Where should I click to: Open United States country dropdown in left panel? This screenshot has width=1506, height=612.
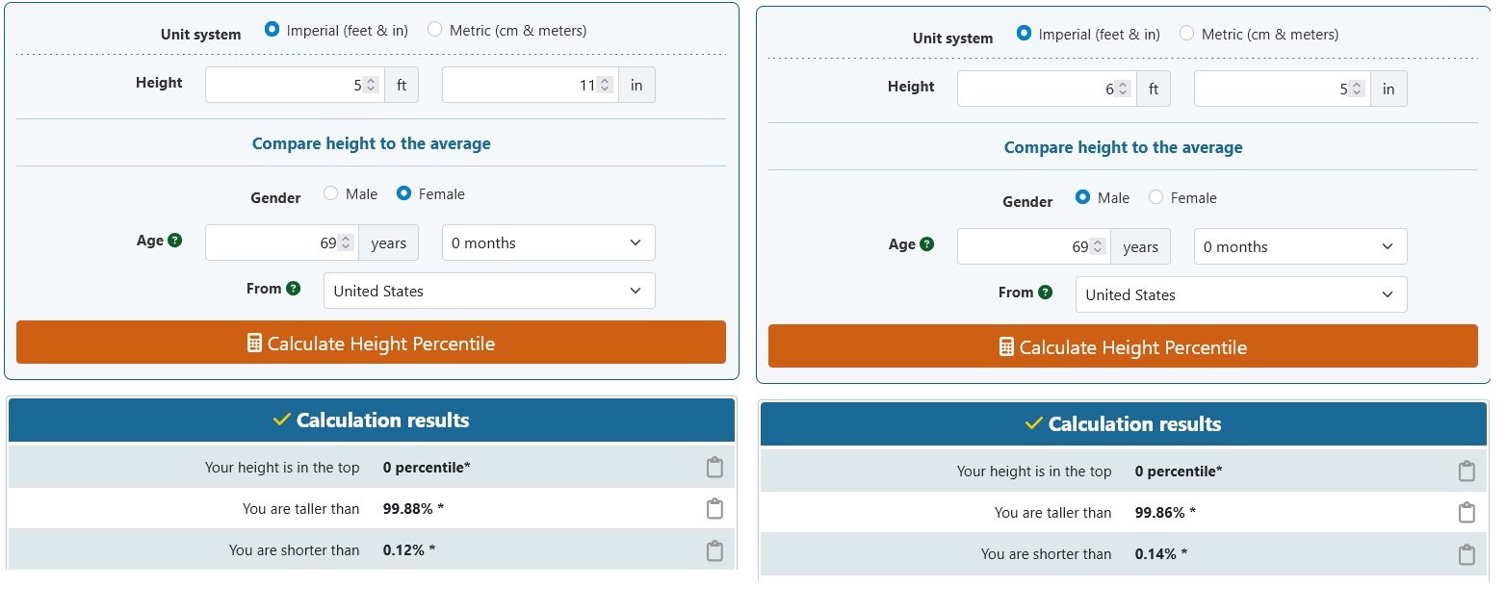[x=489, y=291]
